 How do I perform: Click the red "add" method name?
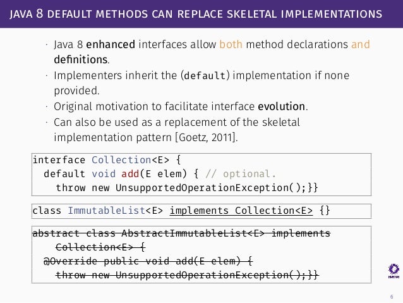tap(130, 174)
